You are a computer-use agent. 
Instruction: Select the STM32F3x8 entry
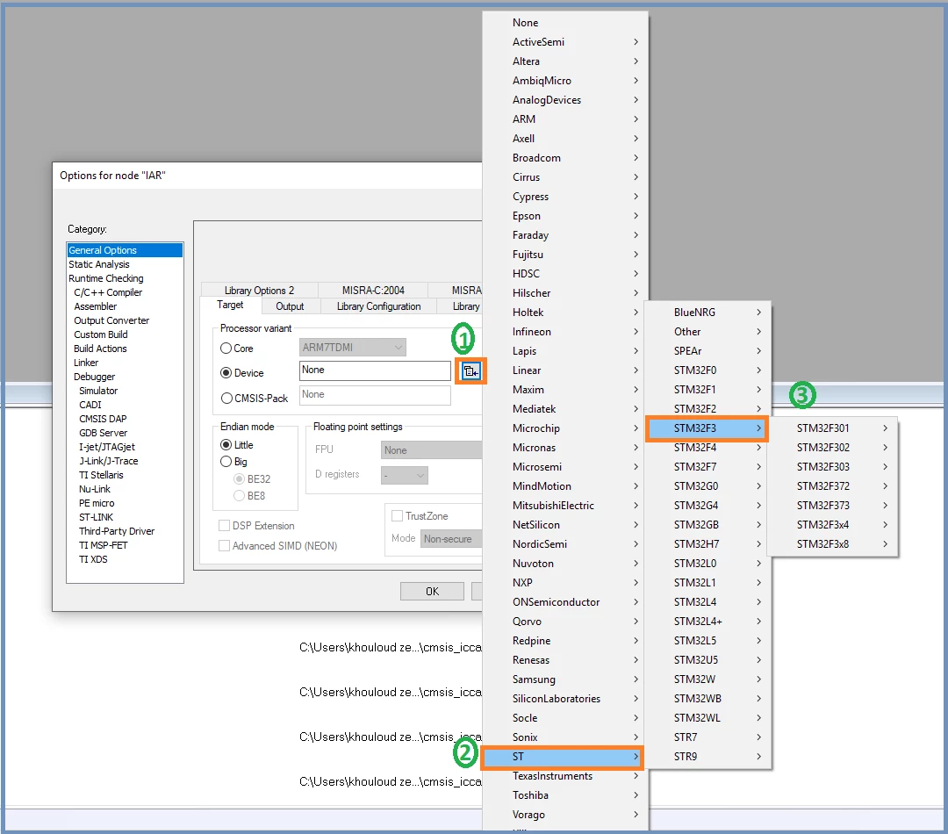[x=832, y=543]
